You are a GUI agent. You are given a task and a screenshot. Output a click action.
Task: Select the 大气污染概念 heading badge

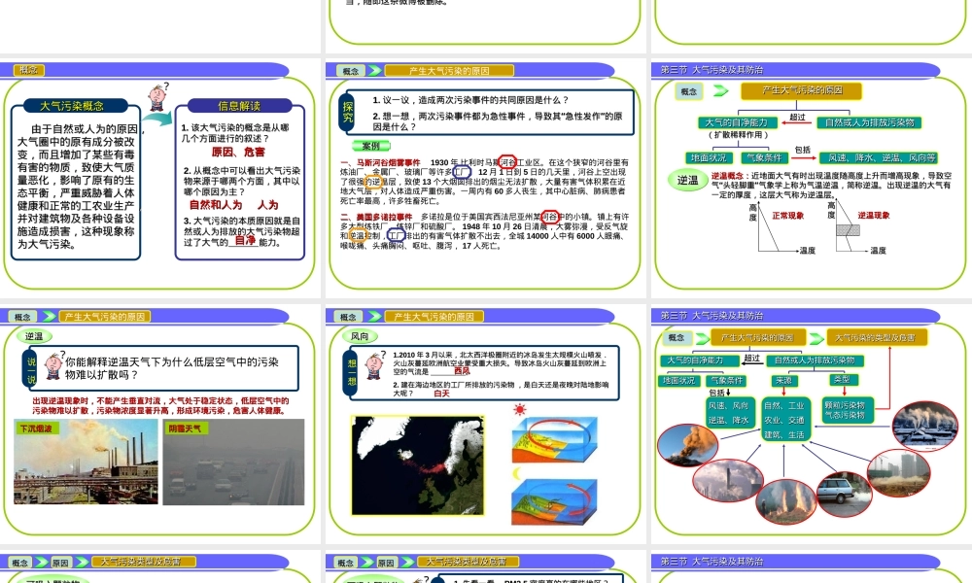tap(75, 106)
